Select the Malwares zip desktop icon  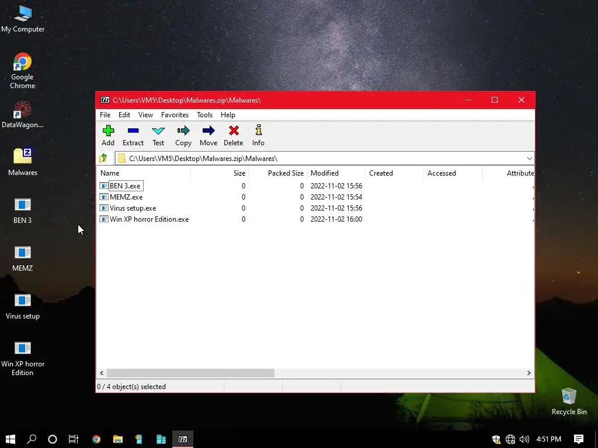pos(23,162)
